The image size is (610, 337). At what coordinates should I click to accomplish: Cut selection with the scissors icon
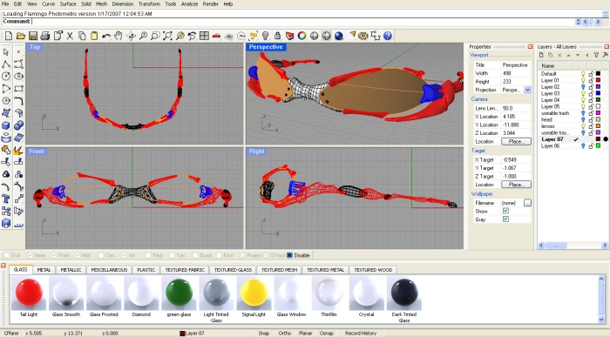pos(70,37)
